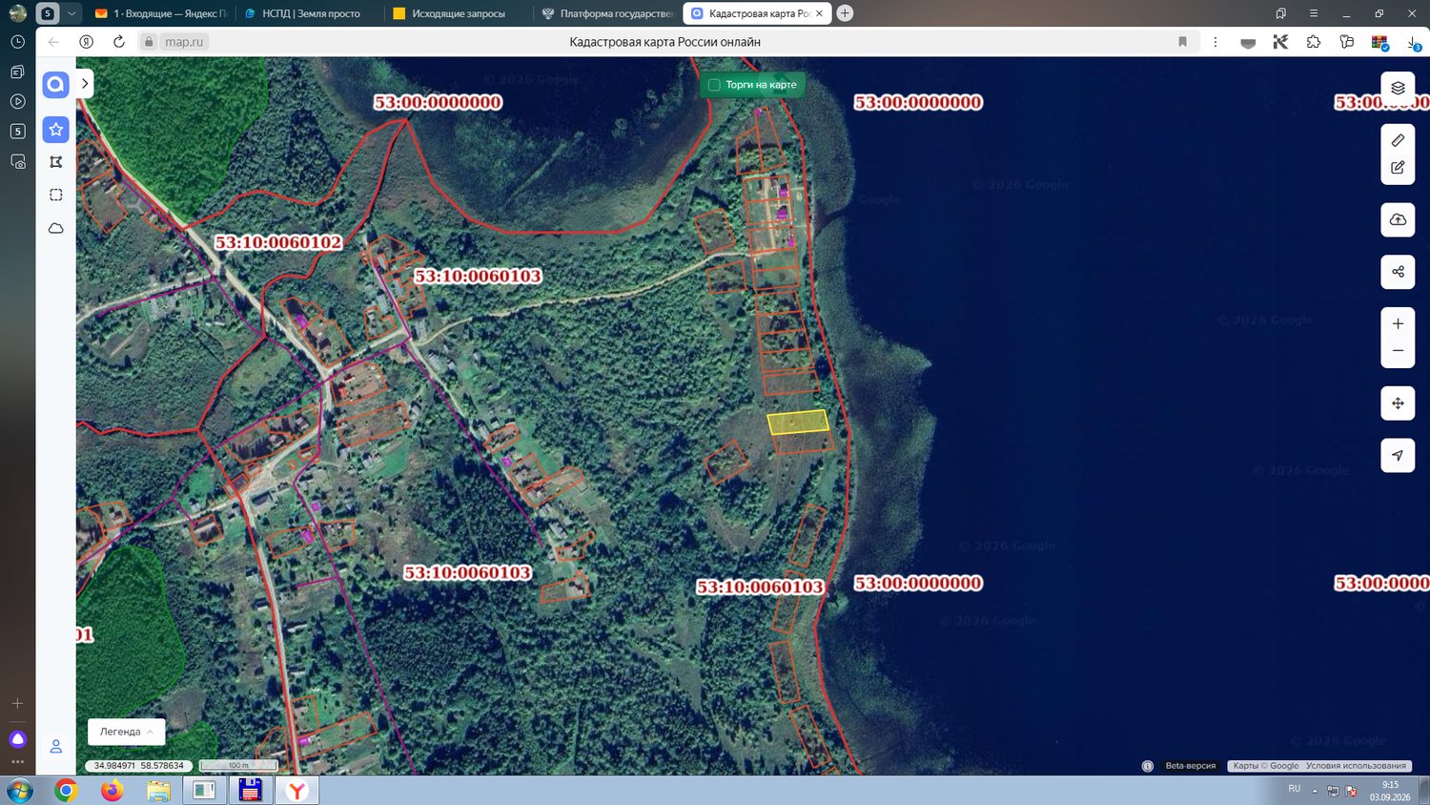
Task: Enable the 'Торги на карте' checkbox
Action: click(714, 85)
